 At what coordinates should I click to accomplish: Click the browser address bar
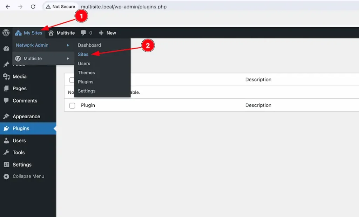pos(140,6)
